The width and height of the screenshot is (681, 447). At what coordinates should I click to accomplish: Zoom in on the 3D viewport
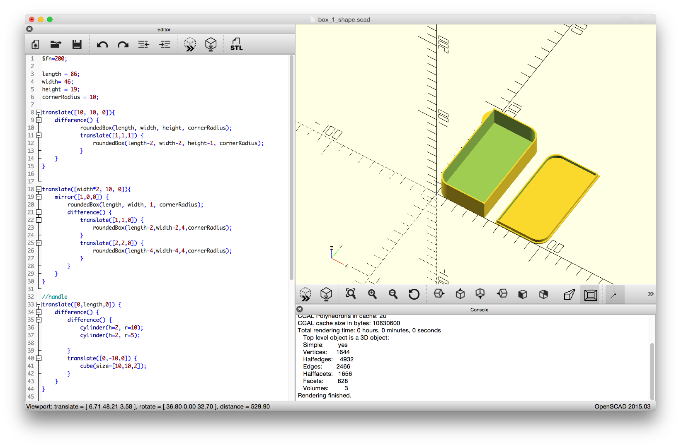pos(372,294)
